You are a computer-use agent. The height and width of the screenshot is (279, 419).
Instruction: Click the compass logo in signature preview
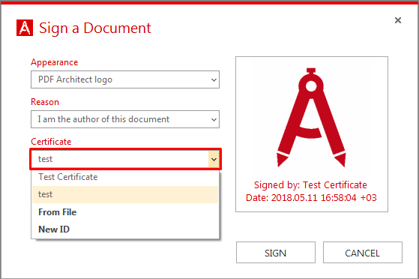pos(311,118)
